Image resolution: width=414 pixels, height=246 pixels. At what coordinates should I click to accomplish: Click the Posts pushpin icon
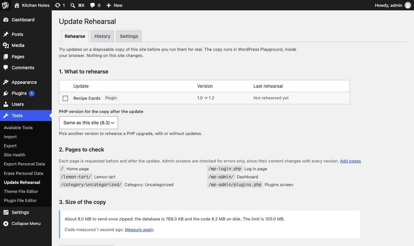[x=6, y=34]
